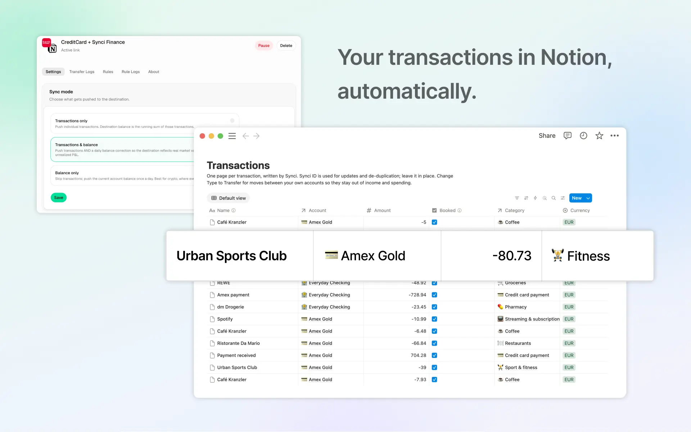The height and width of the screenshot is (432, 691).
Task: Click the pharmacy pill icon in dm Drogerie row
Action: tap(500, 307)
